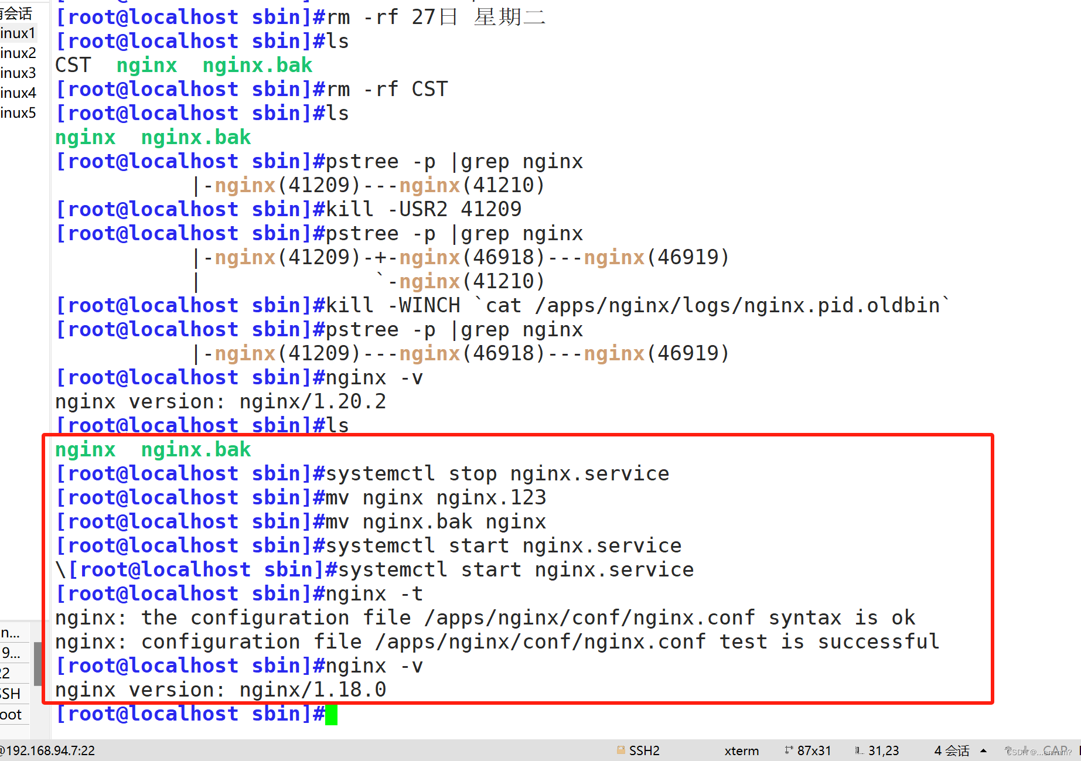Click the 'systemctl stop nginx.service' command
The image size is (1081, 761).
click(x=497, y=473)
